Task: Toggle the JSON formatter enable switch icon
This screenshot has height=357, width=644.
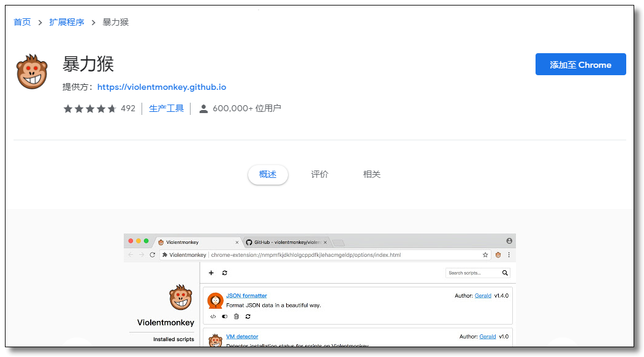Action: 225,317
